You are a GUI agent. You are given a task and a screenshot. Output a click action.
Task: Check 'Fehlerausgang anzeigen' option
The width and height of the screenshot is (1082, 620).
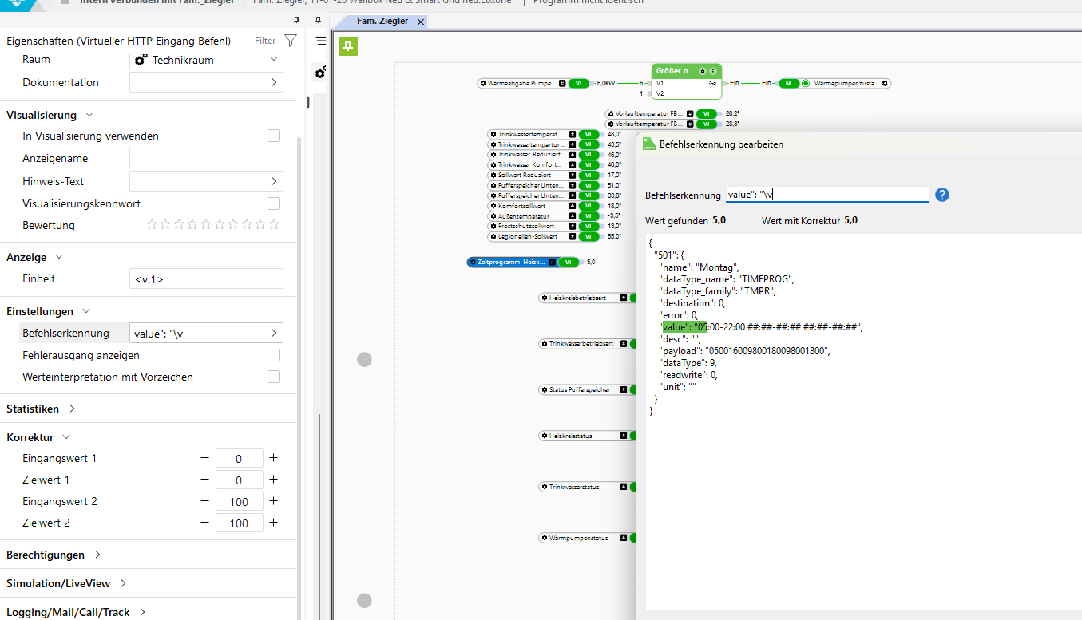coord(274,355)
